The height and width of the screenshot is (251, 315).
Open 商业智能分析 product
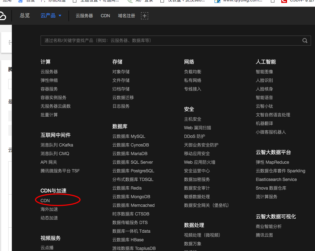click(269, 227)
